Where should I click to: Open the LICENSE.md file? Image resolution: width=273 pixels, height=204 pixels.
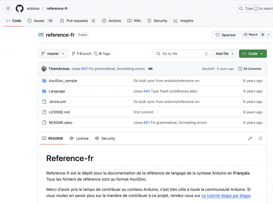tap(59, 112)
